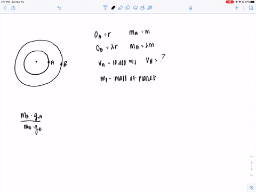Viewport: 256px width, 192px height.
Task: Open the share/export menu
Action: pos(13,7)
